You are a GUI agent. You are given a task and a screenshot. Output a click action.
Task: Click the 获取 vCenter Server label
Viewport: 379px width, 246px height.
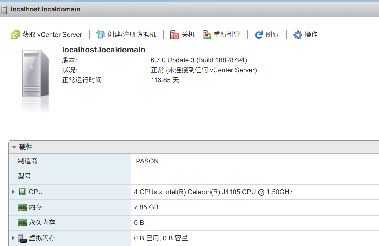52,35
